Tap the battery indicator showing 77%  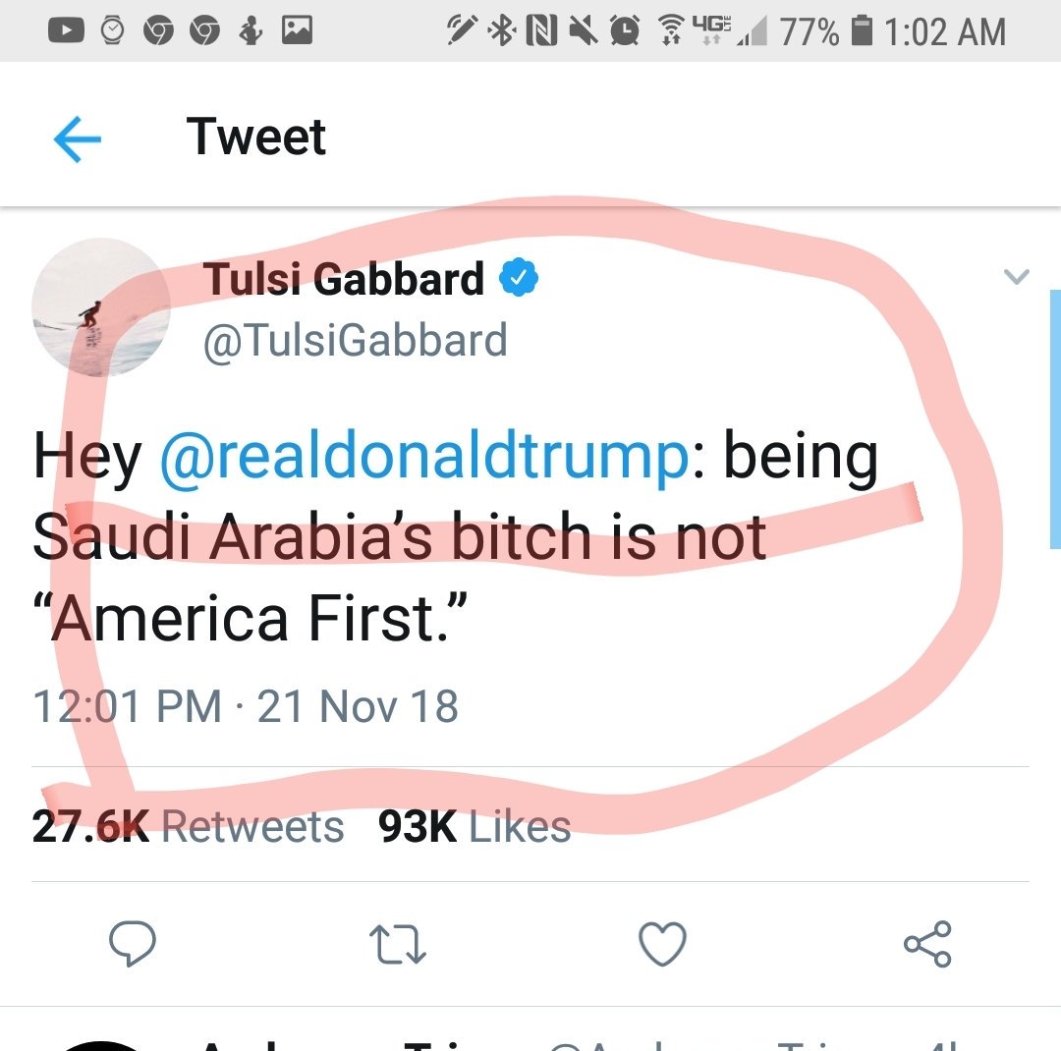point(861,31)
